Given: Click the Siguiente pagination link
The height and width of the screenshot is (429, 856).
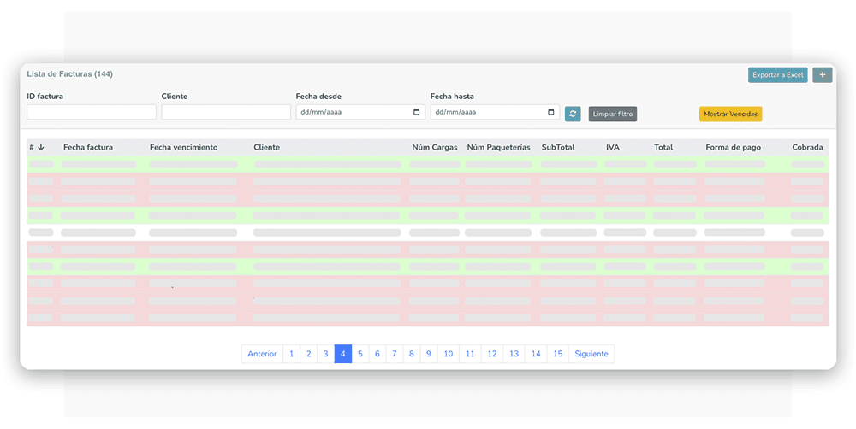Looking at the screenshot, I should (x=591, y=354).
